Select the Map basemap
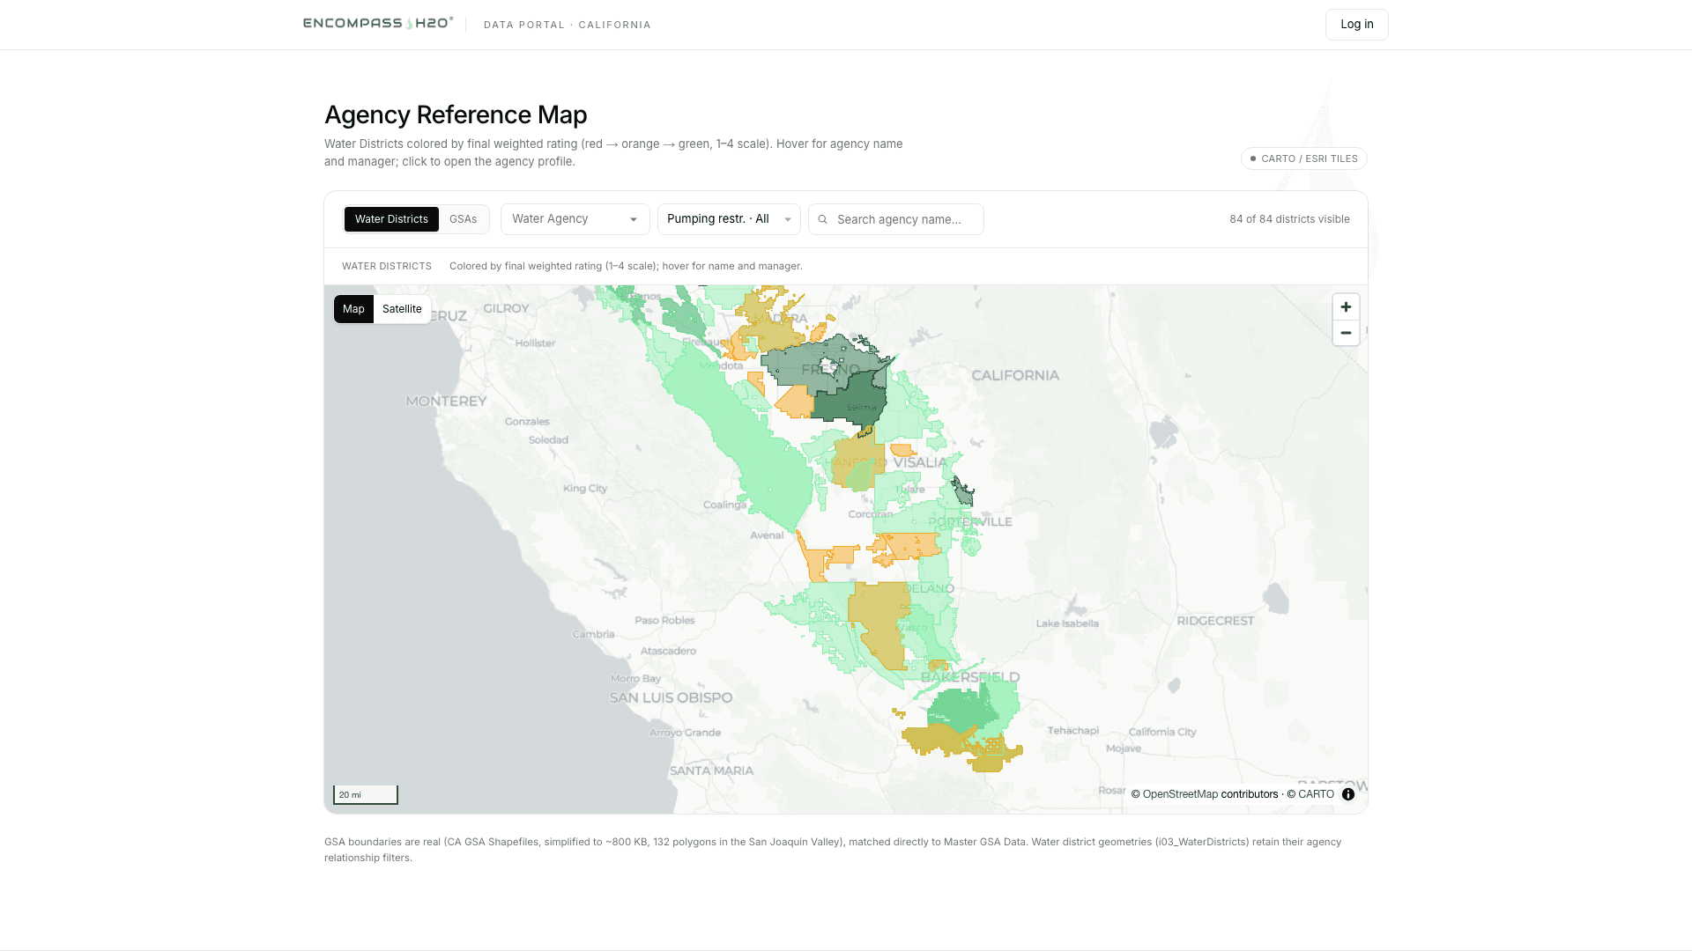 [353, 309]
